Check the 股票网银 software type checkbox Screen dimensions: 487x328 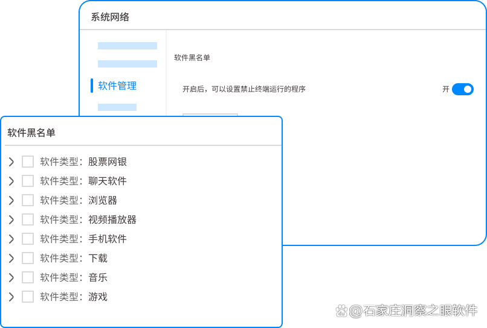pyautogui.click(x=28, y=162)
